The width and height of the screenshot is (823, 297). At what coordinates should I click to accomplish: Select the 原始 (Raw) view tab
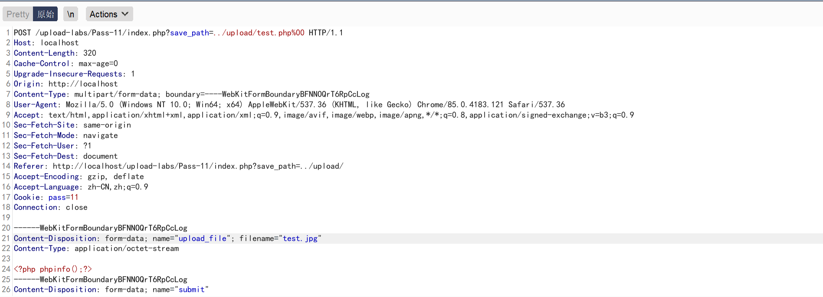click(x=46, y=14)
